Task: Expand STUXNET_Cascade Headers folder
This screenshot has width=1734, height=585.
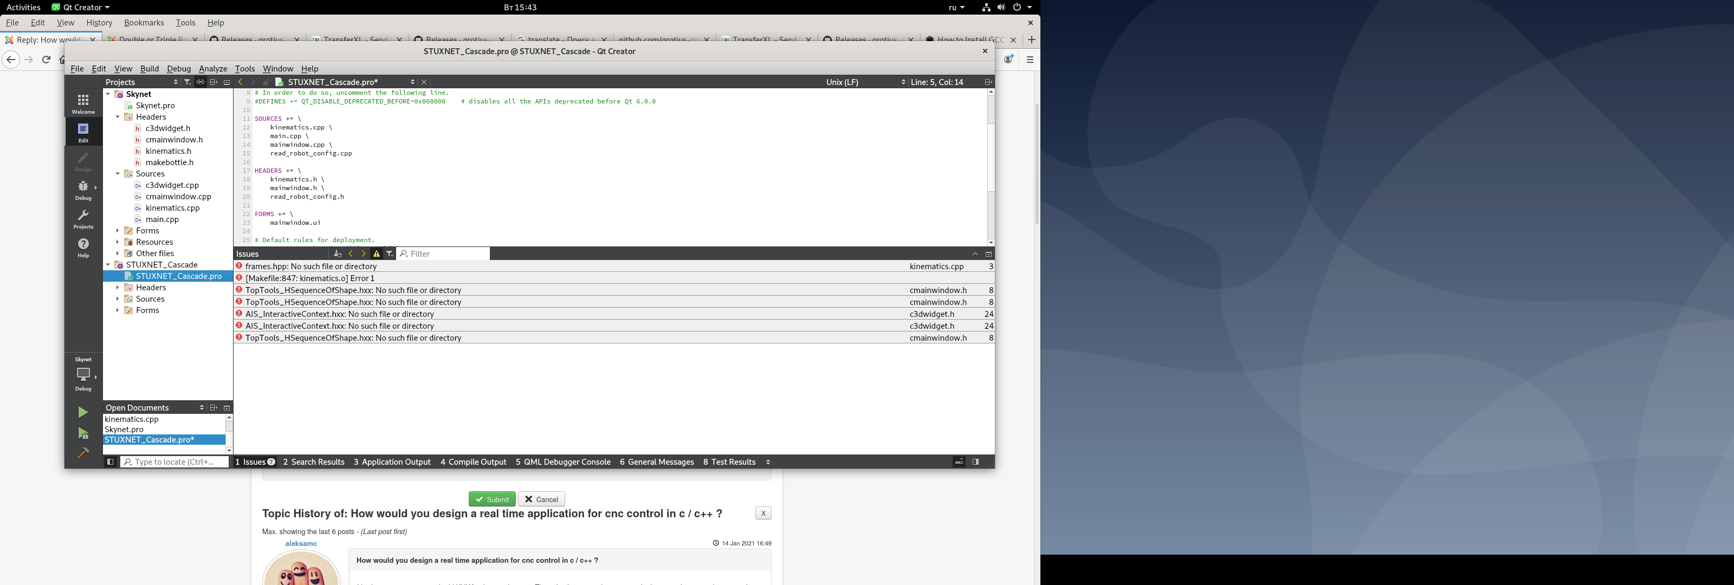Action: click(x=118, y=288)
